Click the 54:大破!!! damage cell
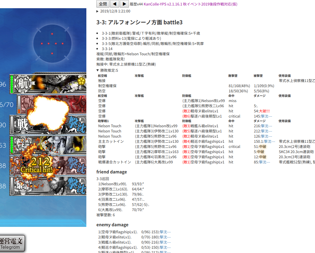315x253 pixels. pyautogui.click(x=262, y=111)
